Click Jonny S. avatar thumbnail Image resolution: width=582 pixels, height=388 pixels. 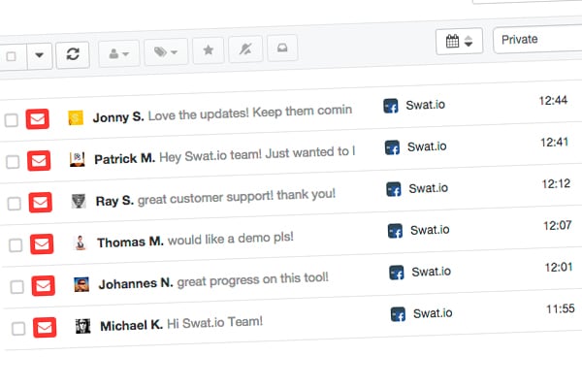pyautogui.click(x=76, y=117)
